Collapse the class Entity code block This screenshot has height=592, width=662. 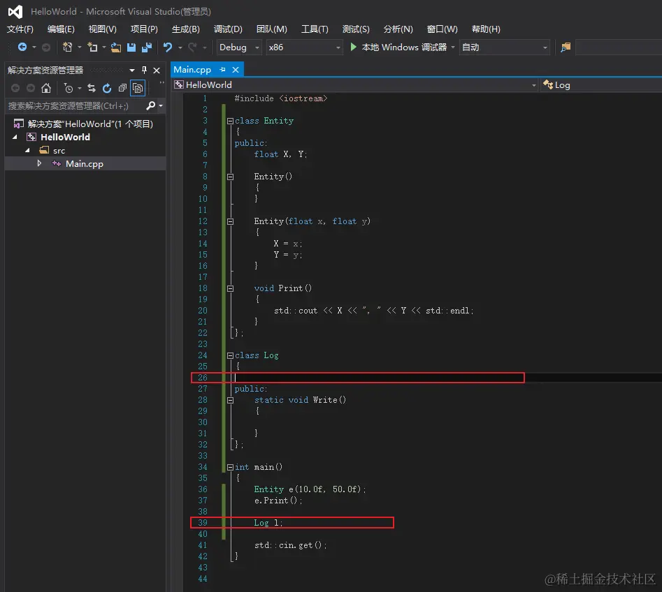click(x=230, y=121)
